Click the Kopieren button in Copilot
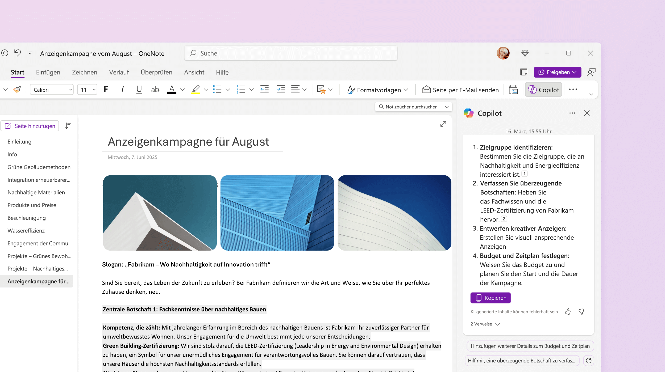 (x=491, y=298)
